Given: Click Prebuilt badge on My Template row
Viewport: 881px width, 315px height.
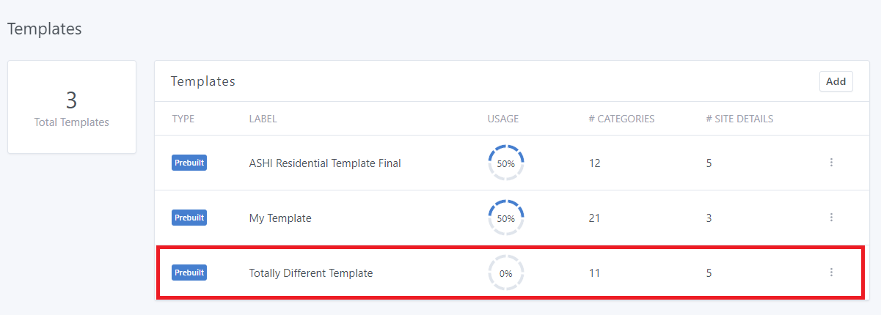Looking at the screenshot, I should point(189,218).
